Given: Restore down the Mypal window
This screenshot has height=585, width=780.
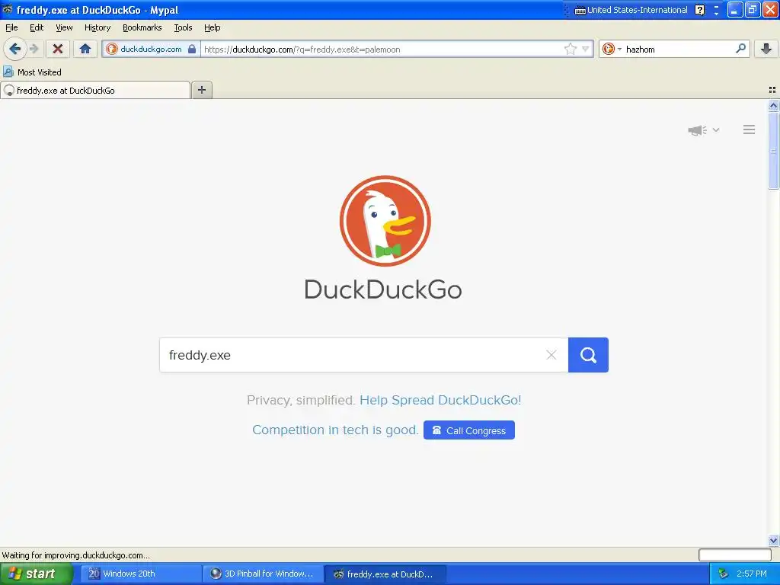Looking at the screenshot, I should pyautogui.click(x=753, y=10).
